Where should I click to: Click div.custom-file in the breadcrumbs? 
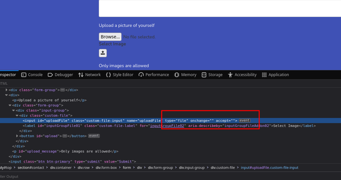click(x=223, y=168)
